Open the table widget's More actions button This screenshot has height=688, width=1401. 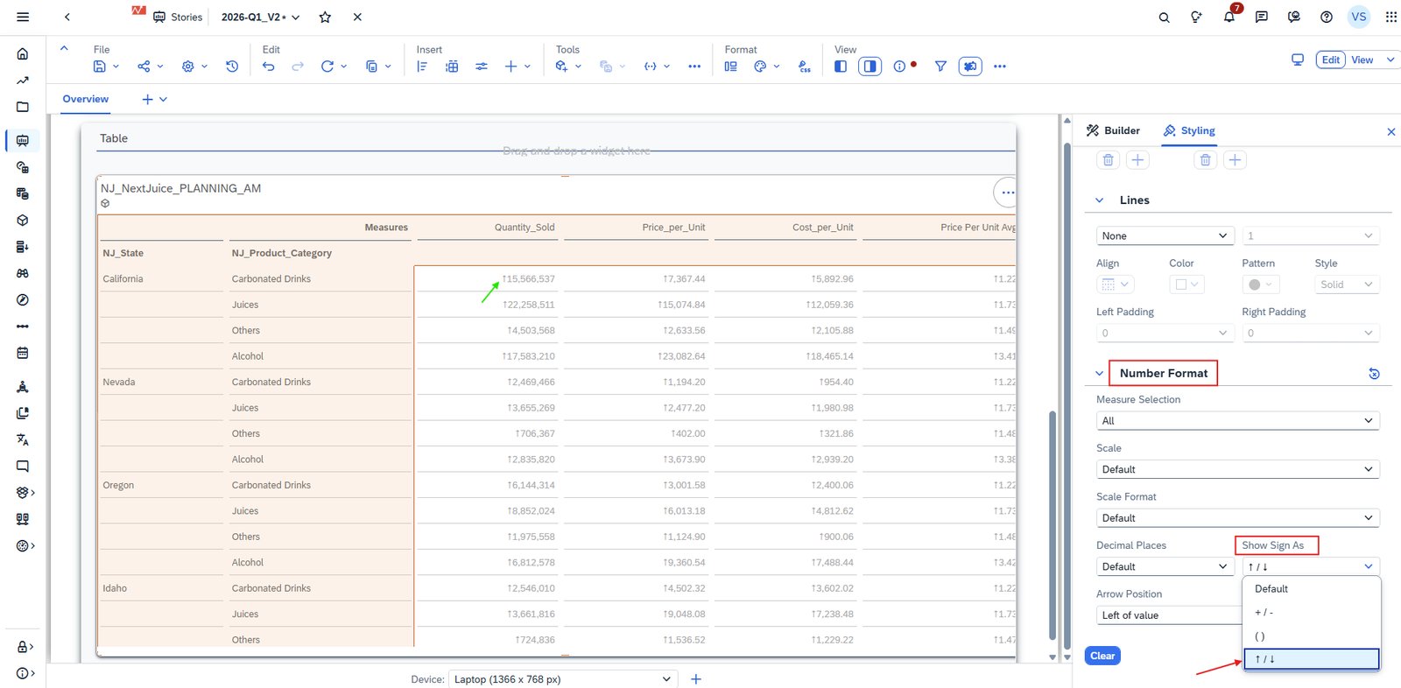point(1008,193)
